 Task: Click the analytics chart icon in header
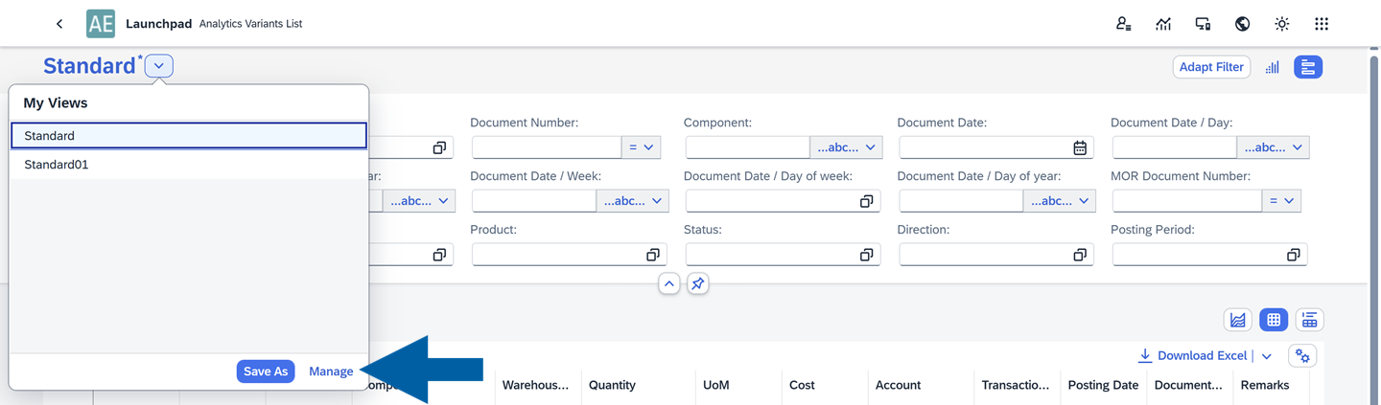pos(1163,24)
